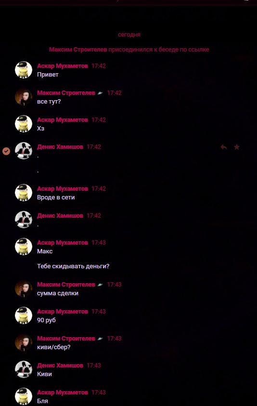The image size is (257, 406).
Task: Click the status icon beside Максим Строителев above 'киви/сбер?'
Action: [x=100, y=339]
